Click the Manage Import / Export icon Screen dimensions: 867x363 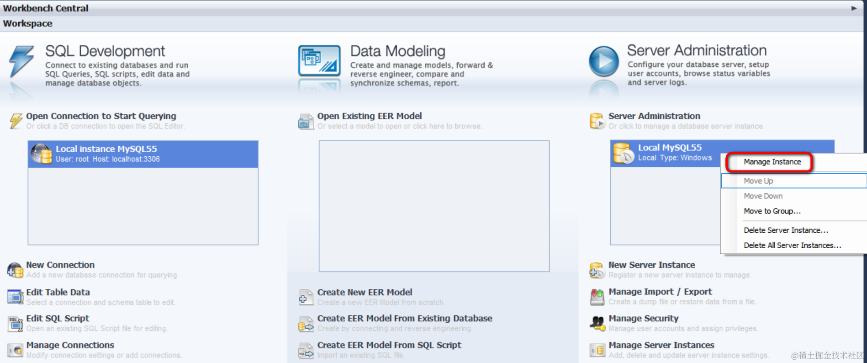click(597, 297)
